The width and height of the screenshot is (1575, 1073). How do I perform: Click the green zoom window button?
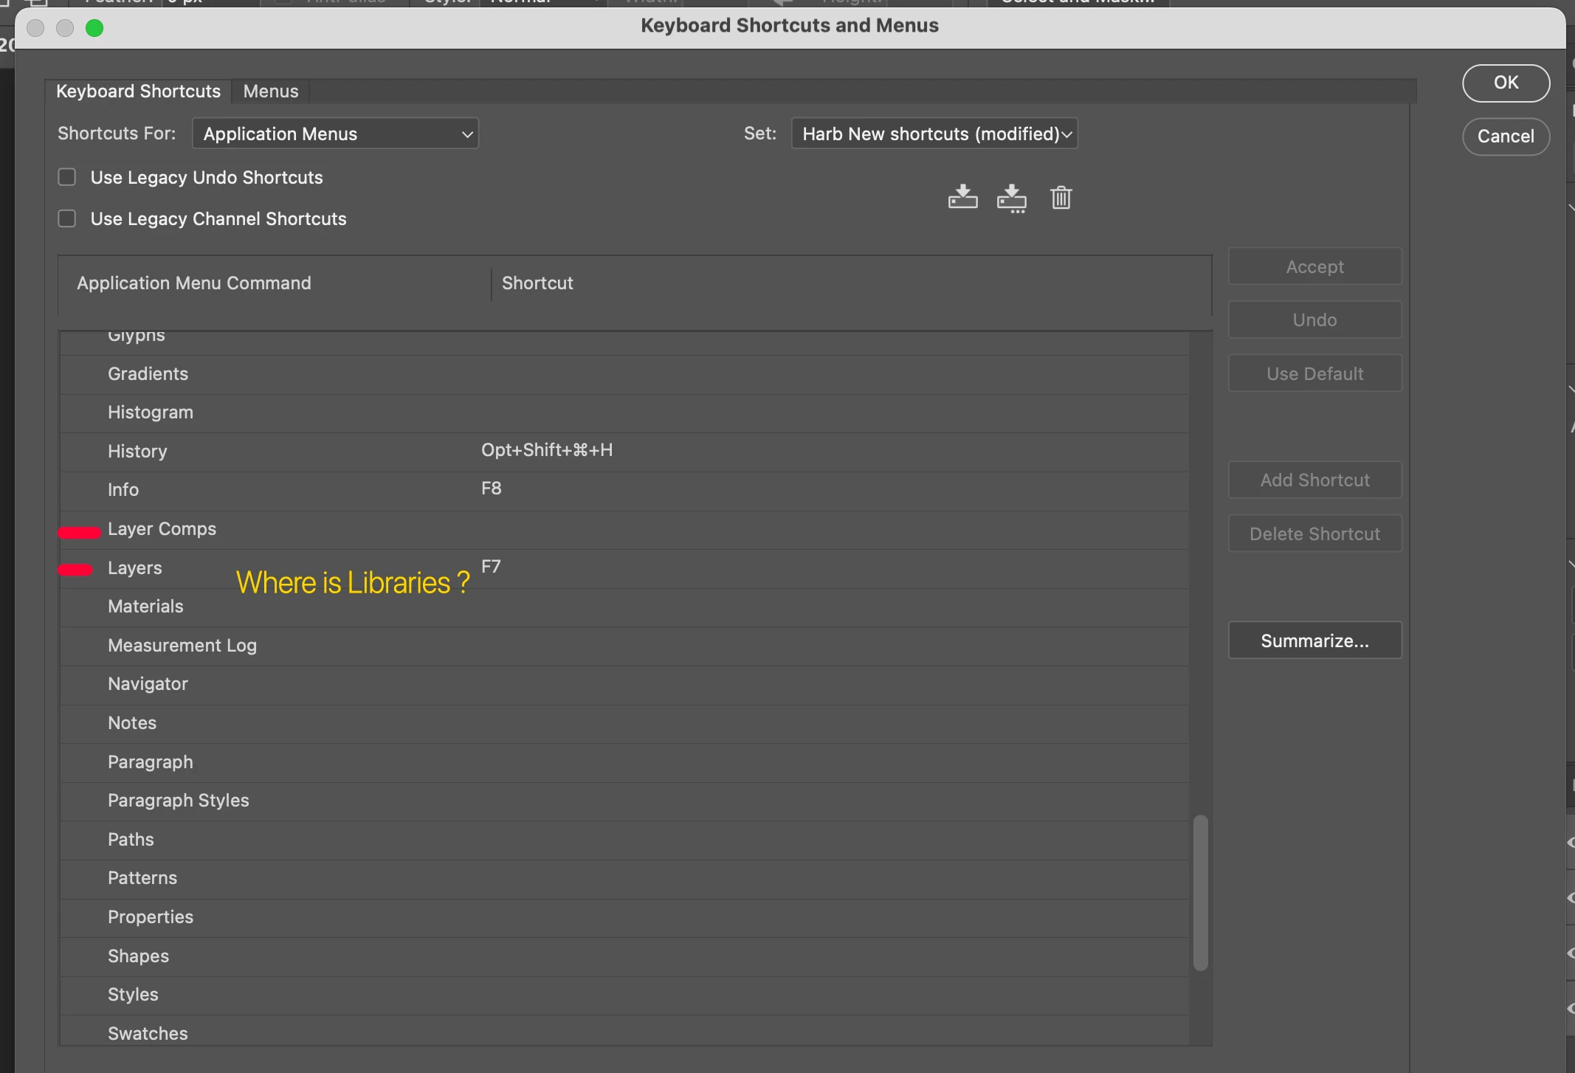point(94,28)
